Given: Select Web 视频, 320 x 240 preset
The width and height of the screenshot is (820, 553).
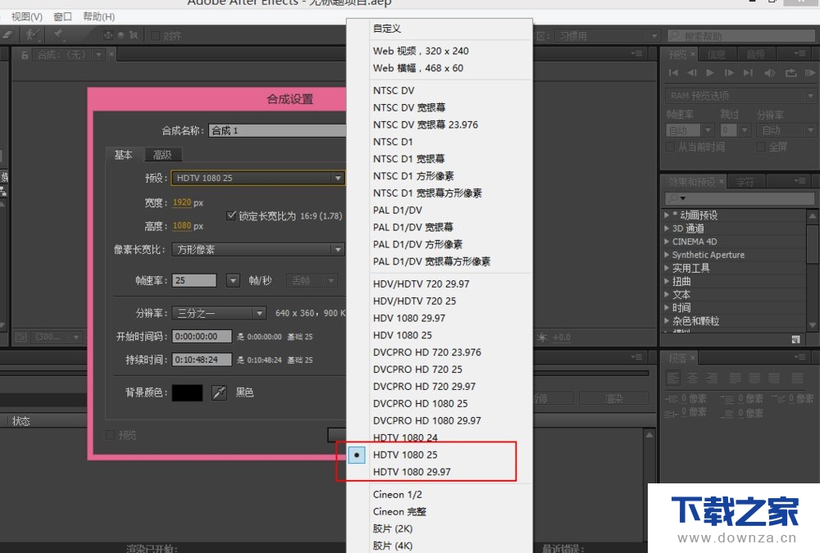Looking at the screenshot, I should (x=421, y=52).
